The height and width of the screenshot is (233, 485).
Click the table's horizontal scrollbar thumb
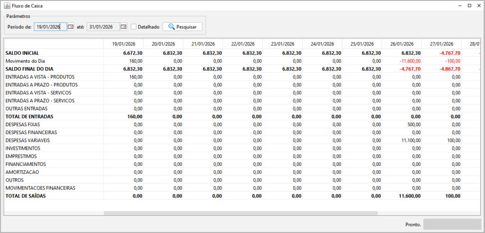coord(240,213)
